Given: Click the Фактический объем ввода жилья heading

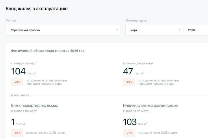Looking at the screenshot, I should point(48,51).
